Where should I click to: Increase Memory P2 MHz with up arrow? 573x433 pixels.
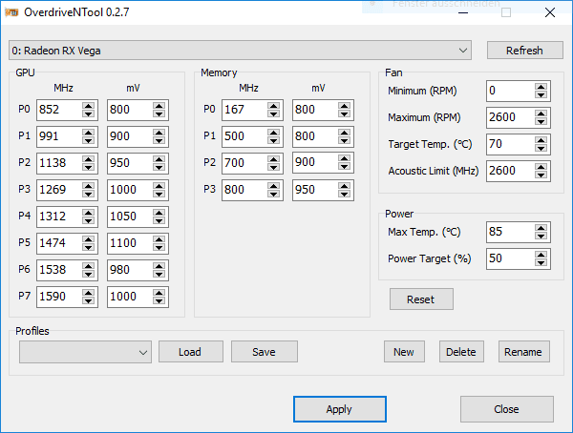pos(273,159)
